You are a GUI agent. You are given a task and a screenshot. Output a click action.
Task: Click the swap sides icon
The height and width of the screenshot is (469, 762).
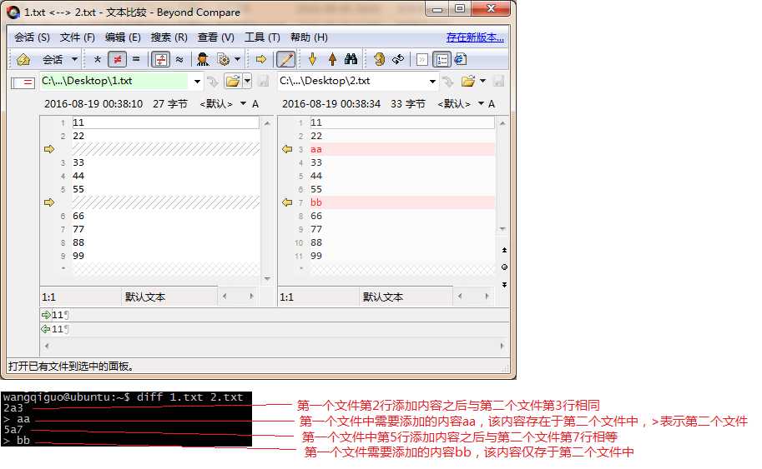click(379, 59)
